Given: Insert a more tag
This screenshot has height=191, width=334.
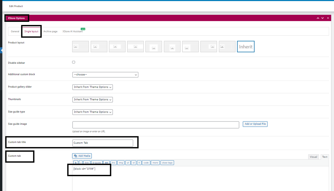Looking at the screenshot, I should coord(155,163).
